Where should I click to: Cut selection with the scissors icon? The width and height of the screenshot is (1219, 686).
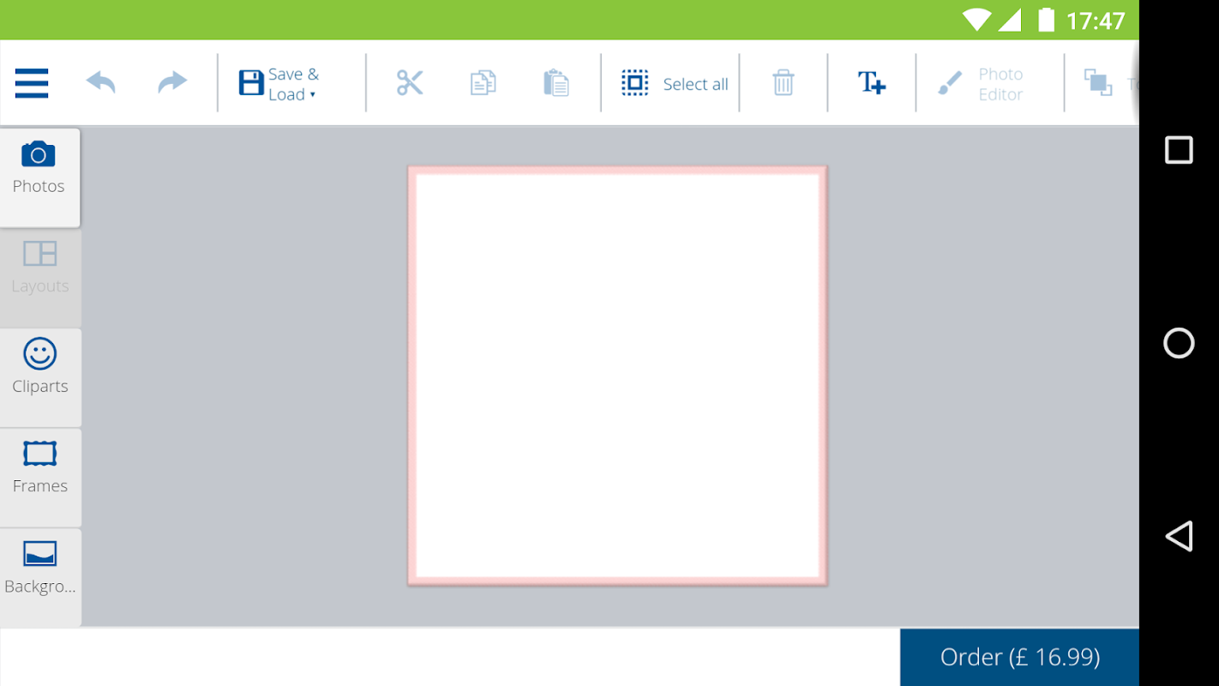pos(410,83)
